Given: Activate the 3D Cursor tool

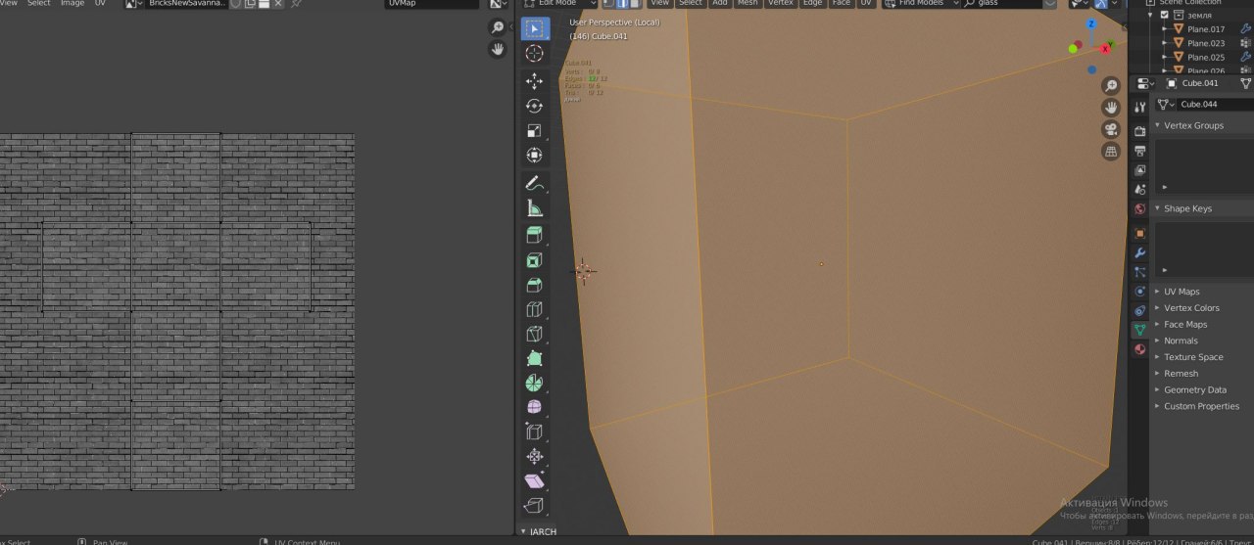Looking at the screenshot, I should (535, 54).
